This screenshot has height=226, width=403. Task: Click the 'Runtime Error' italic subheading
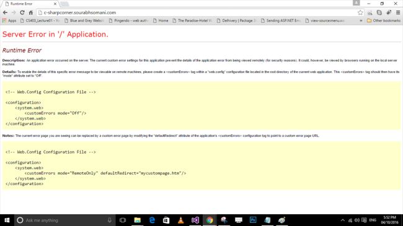tap(22, 50)
